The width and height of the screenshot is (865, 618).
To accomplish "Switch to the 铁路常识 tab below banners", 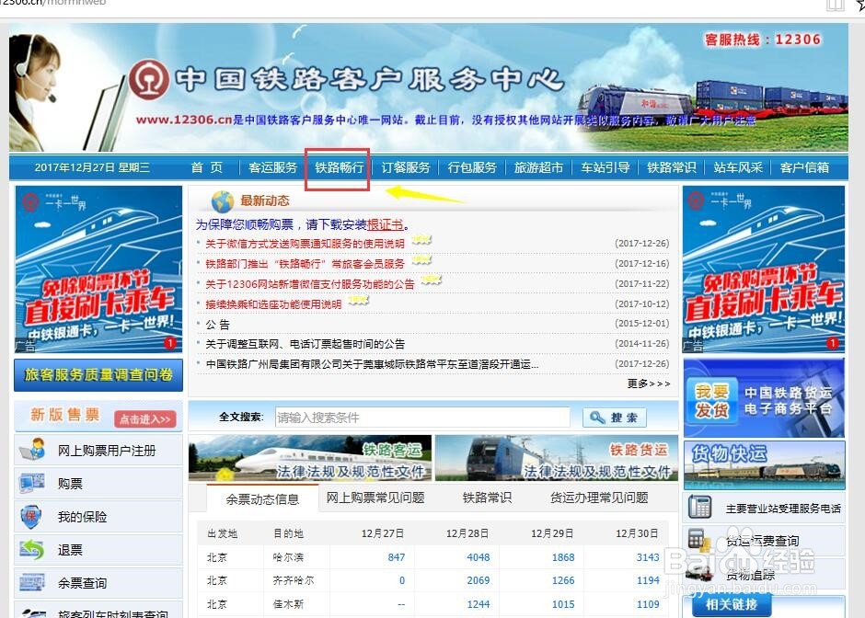I will point(487,498).
